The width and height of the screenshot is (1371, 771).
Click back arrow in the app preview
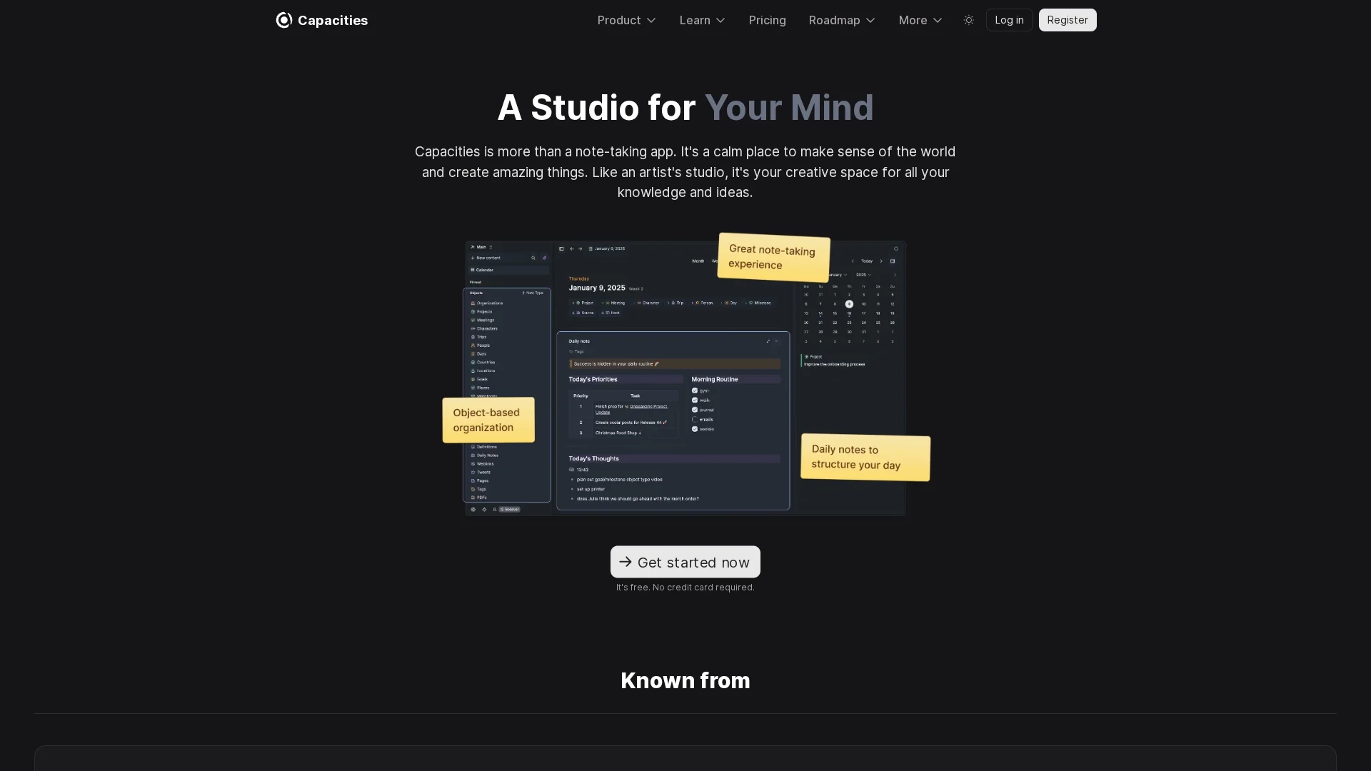(571, 248)
